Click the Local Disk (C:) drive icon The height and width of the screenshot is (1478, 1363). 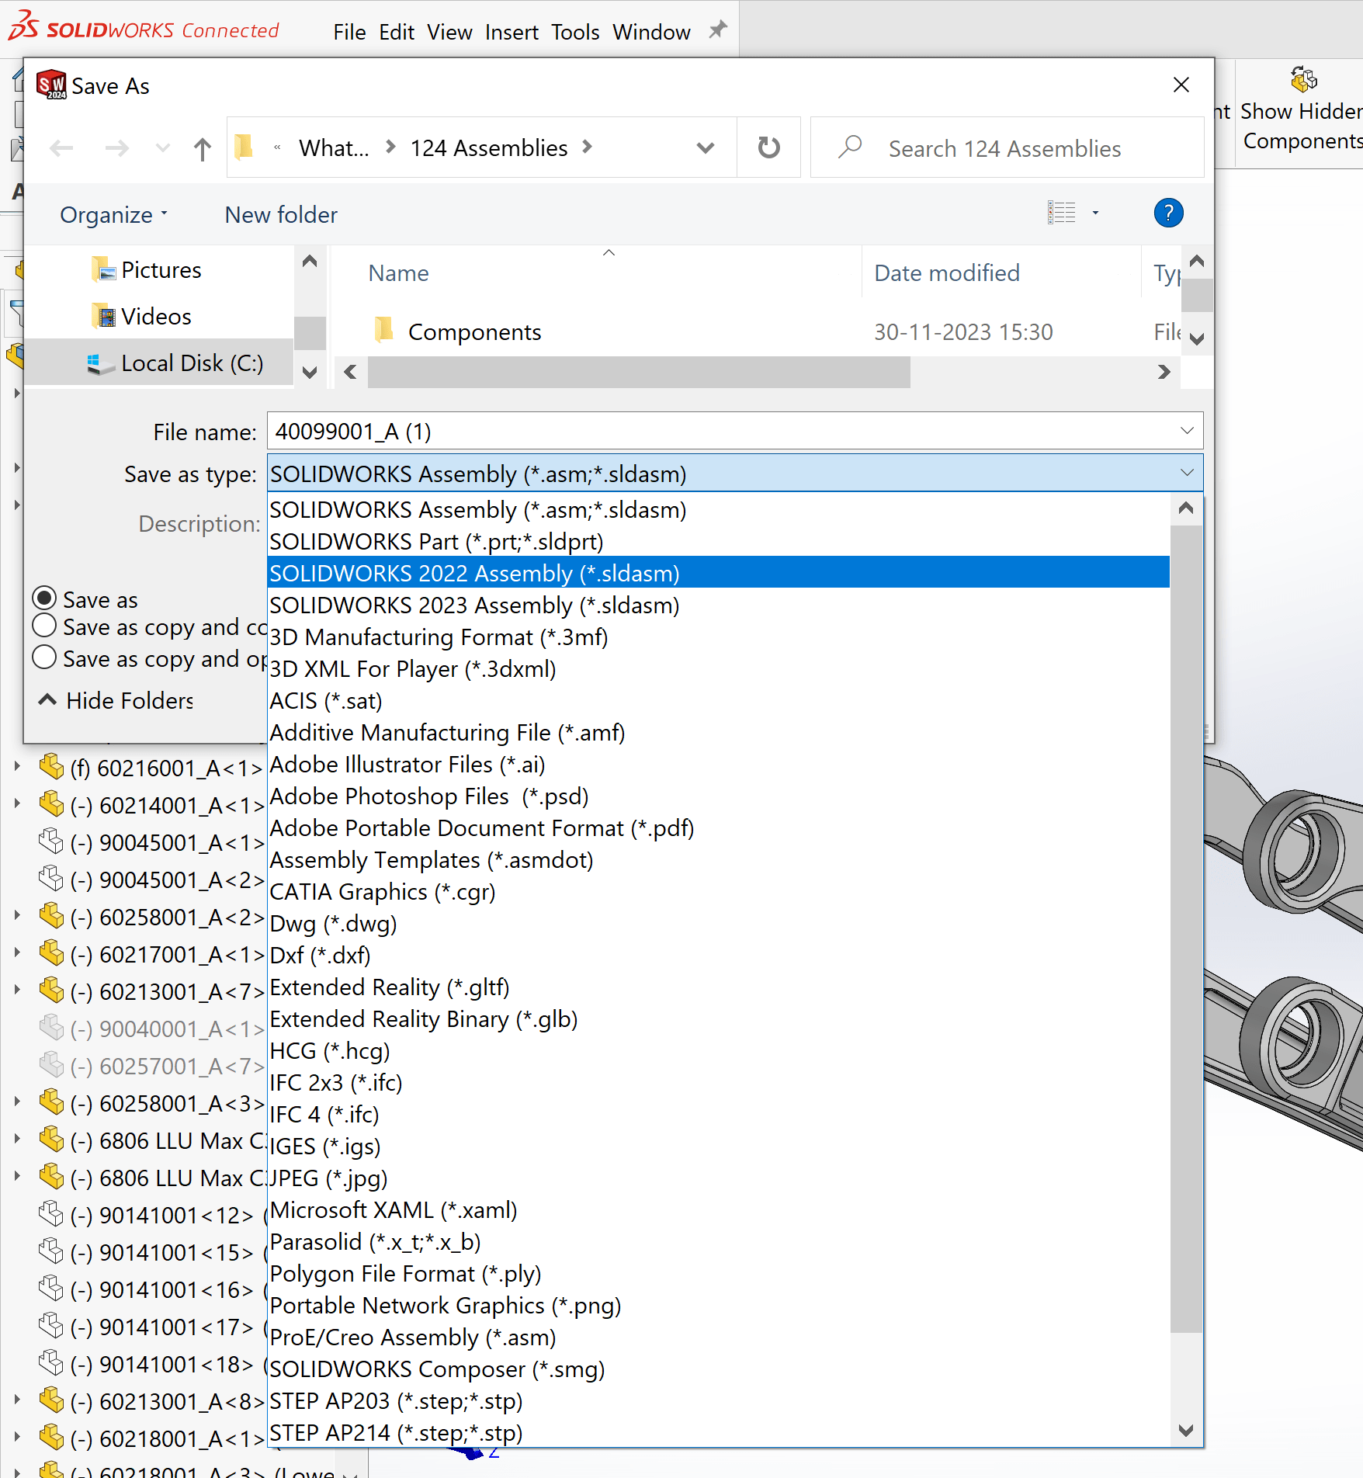point(101,363)
